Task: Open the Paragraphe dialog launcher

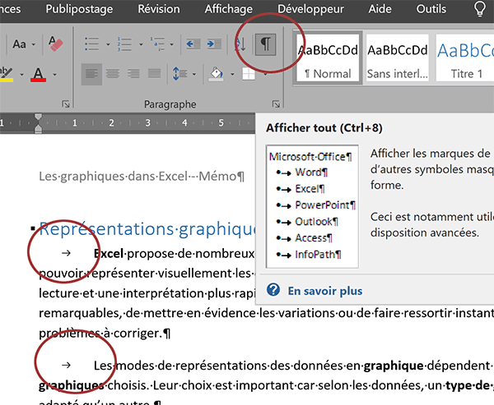Action: tap(276, 104)
